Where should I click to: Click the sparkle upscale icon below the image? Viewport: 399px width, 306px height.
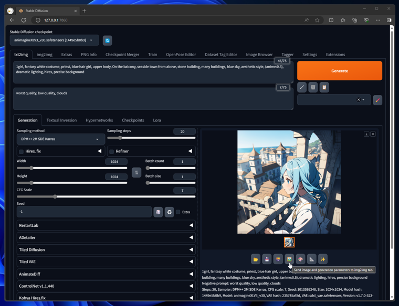[x=323, y=259]
